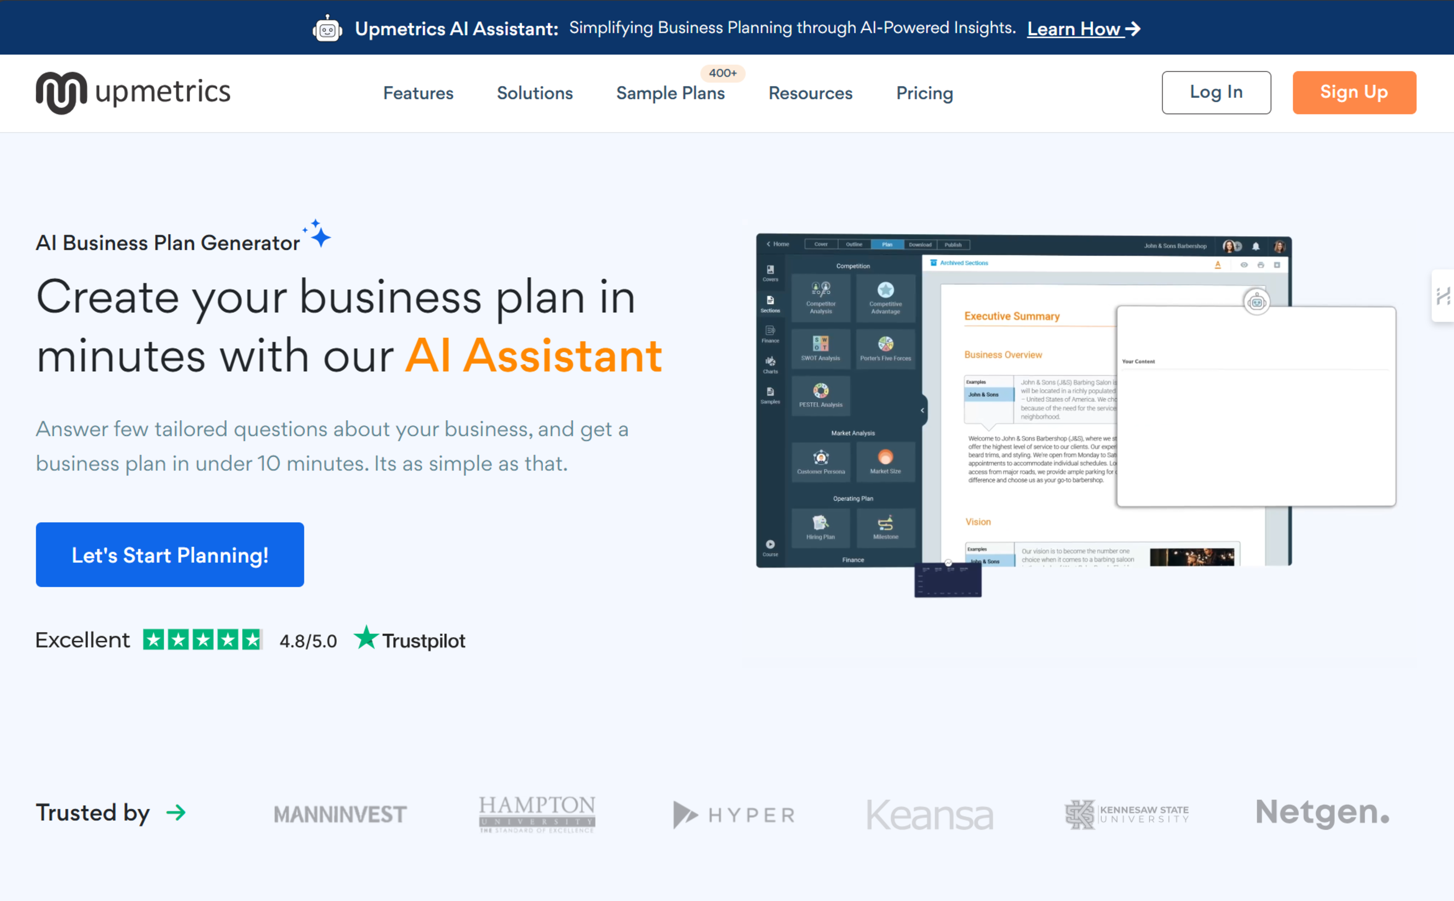Select the Cover tab in the app preview
This screenshot has width=1454, height=901.
pyautogui.click(x=821, y=244)
